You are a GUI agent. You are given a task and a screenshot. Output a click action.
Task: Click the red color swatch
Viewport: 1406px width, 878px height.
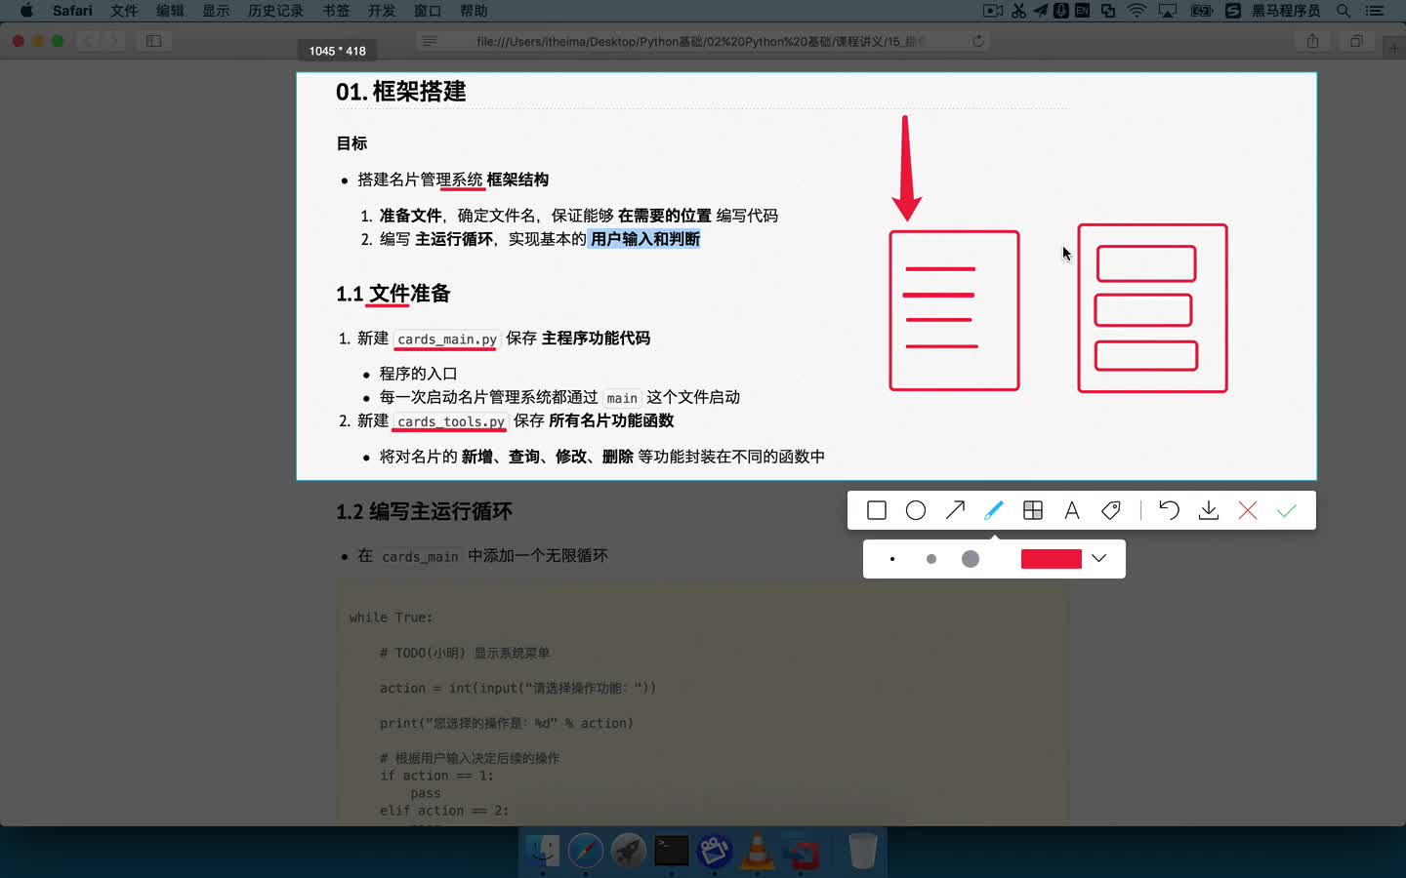point(1052,558)
